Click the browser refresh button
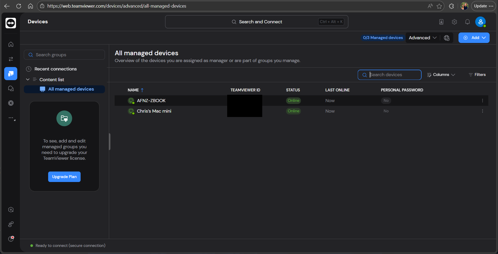 (x=19, y=6)
